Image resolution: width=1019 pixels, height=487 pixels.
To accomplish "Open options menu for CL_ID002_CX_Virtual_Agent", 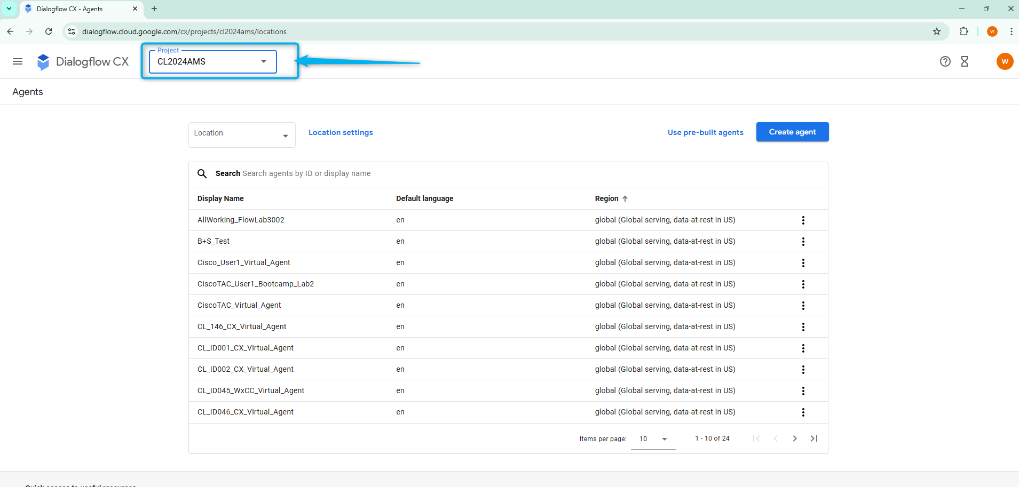I will coord(803,370).
